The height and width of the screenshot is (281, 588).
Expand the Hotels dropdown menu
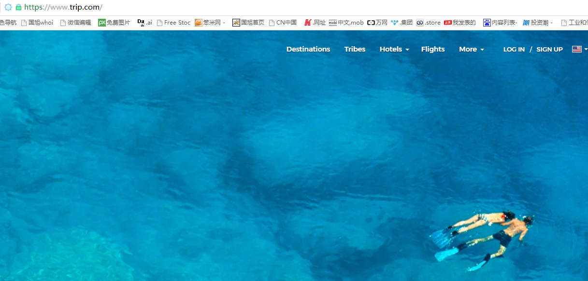pos(394,49)
